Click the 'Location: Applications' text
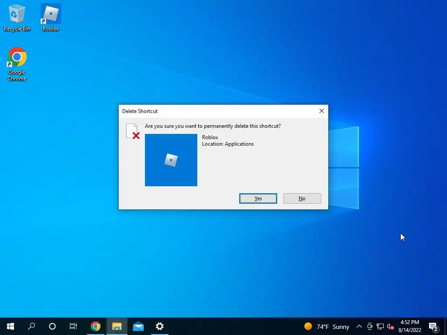Image resolution: width=447 pixels, height=335 pixels. tap(228, 144)
